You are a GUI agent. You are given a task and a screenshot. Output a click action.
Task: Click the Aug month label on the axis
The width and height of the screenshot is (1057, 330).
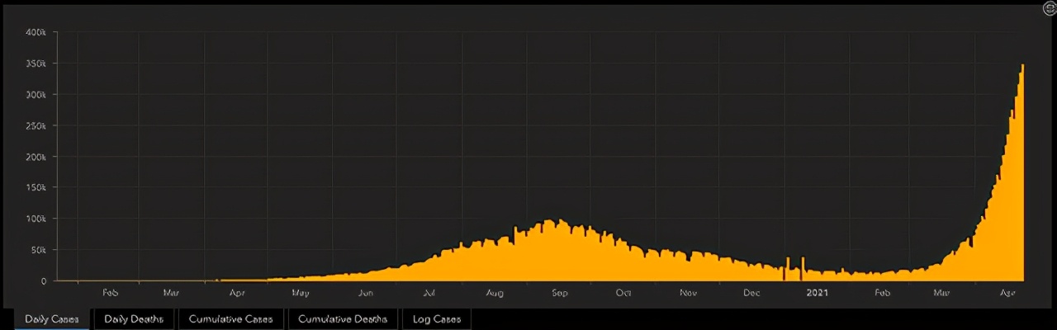[495, 293]
